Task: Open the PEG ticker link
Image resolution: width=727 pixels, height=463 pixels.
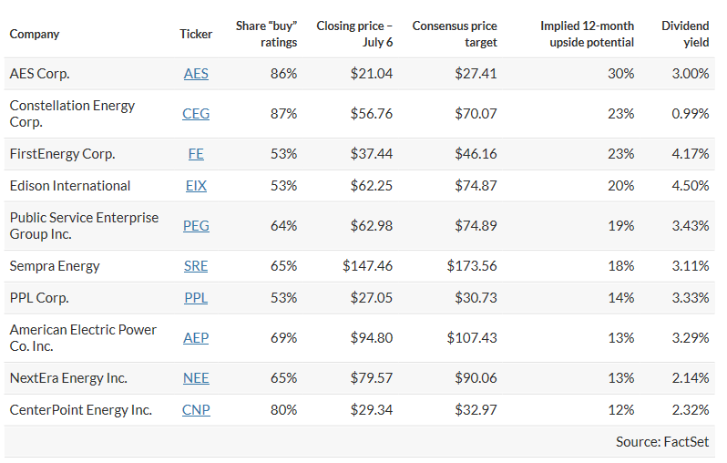Action: pos(196,226)
